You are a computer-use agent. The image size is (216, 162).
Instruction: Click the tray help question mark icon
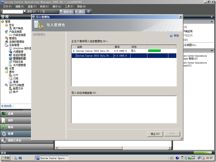[177, 158]
